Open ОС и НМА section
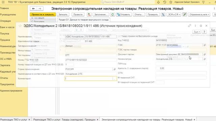 point(6,59)
